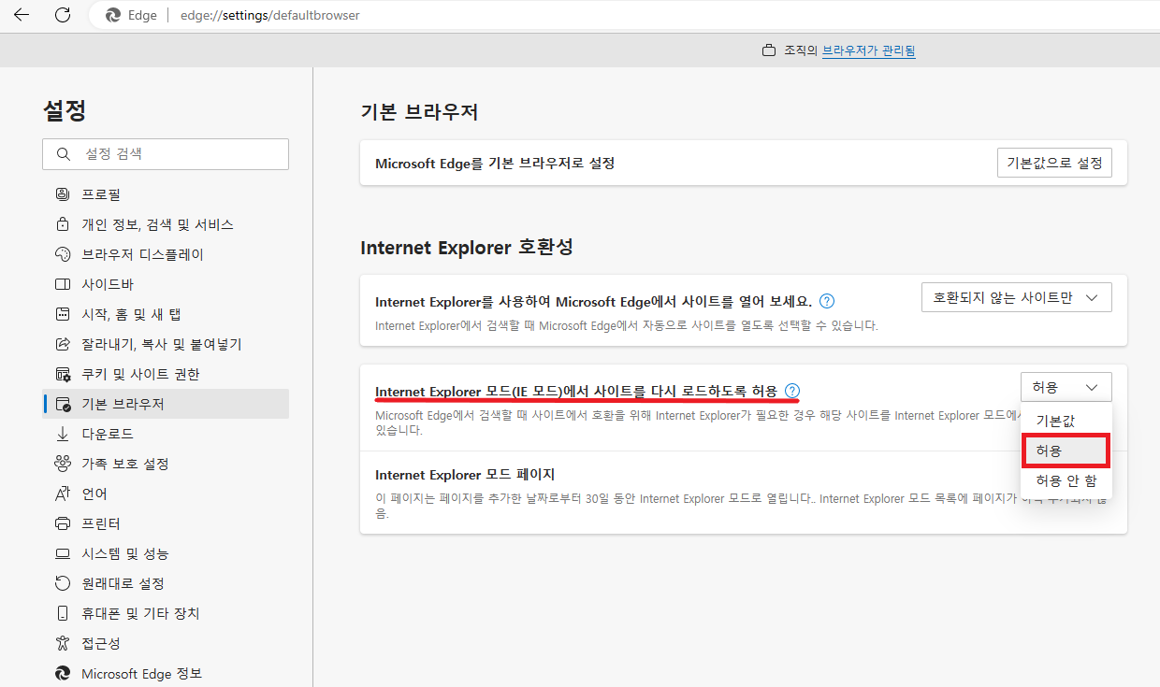Click the 원래대로 설정 reset icon

(63, 583)
